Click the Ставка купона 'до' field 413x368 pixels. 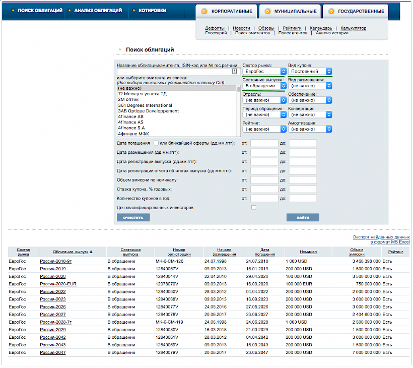click(x=303, y=189)
